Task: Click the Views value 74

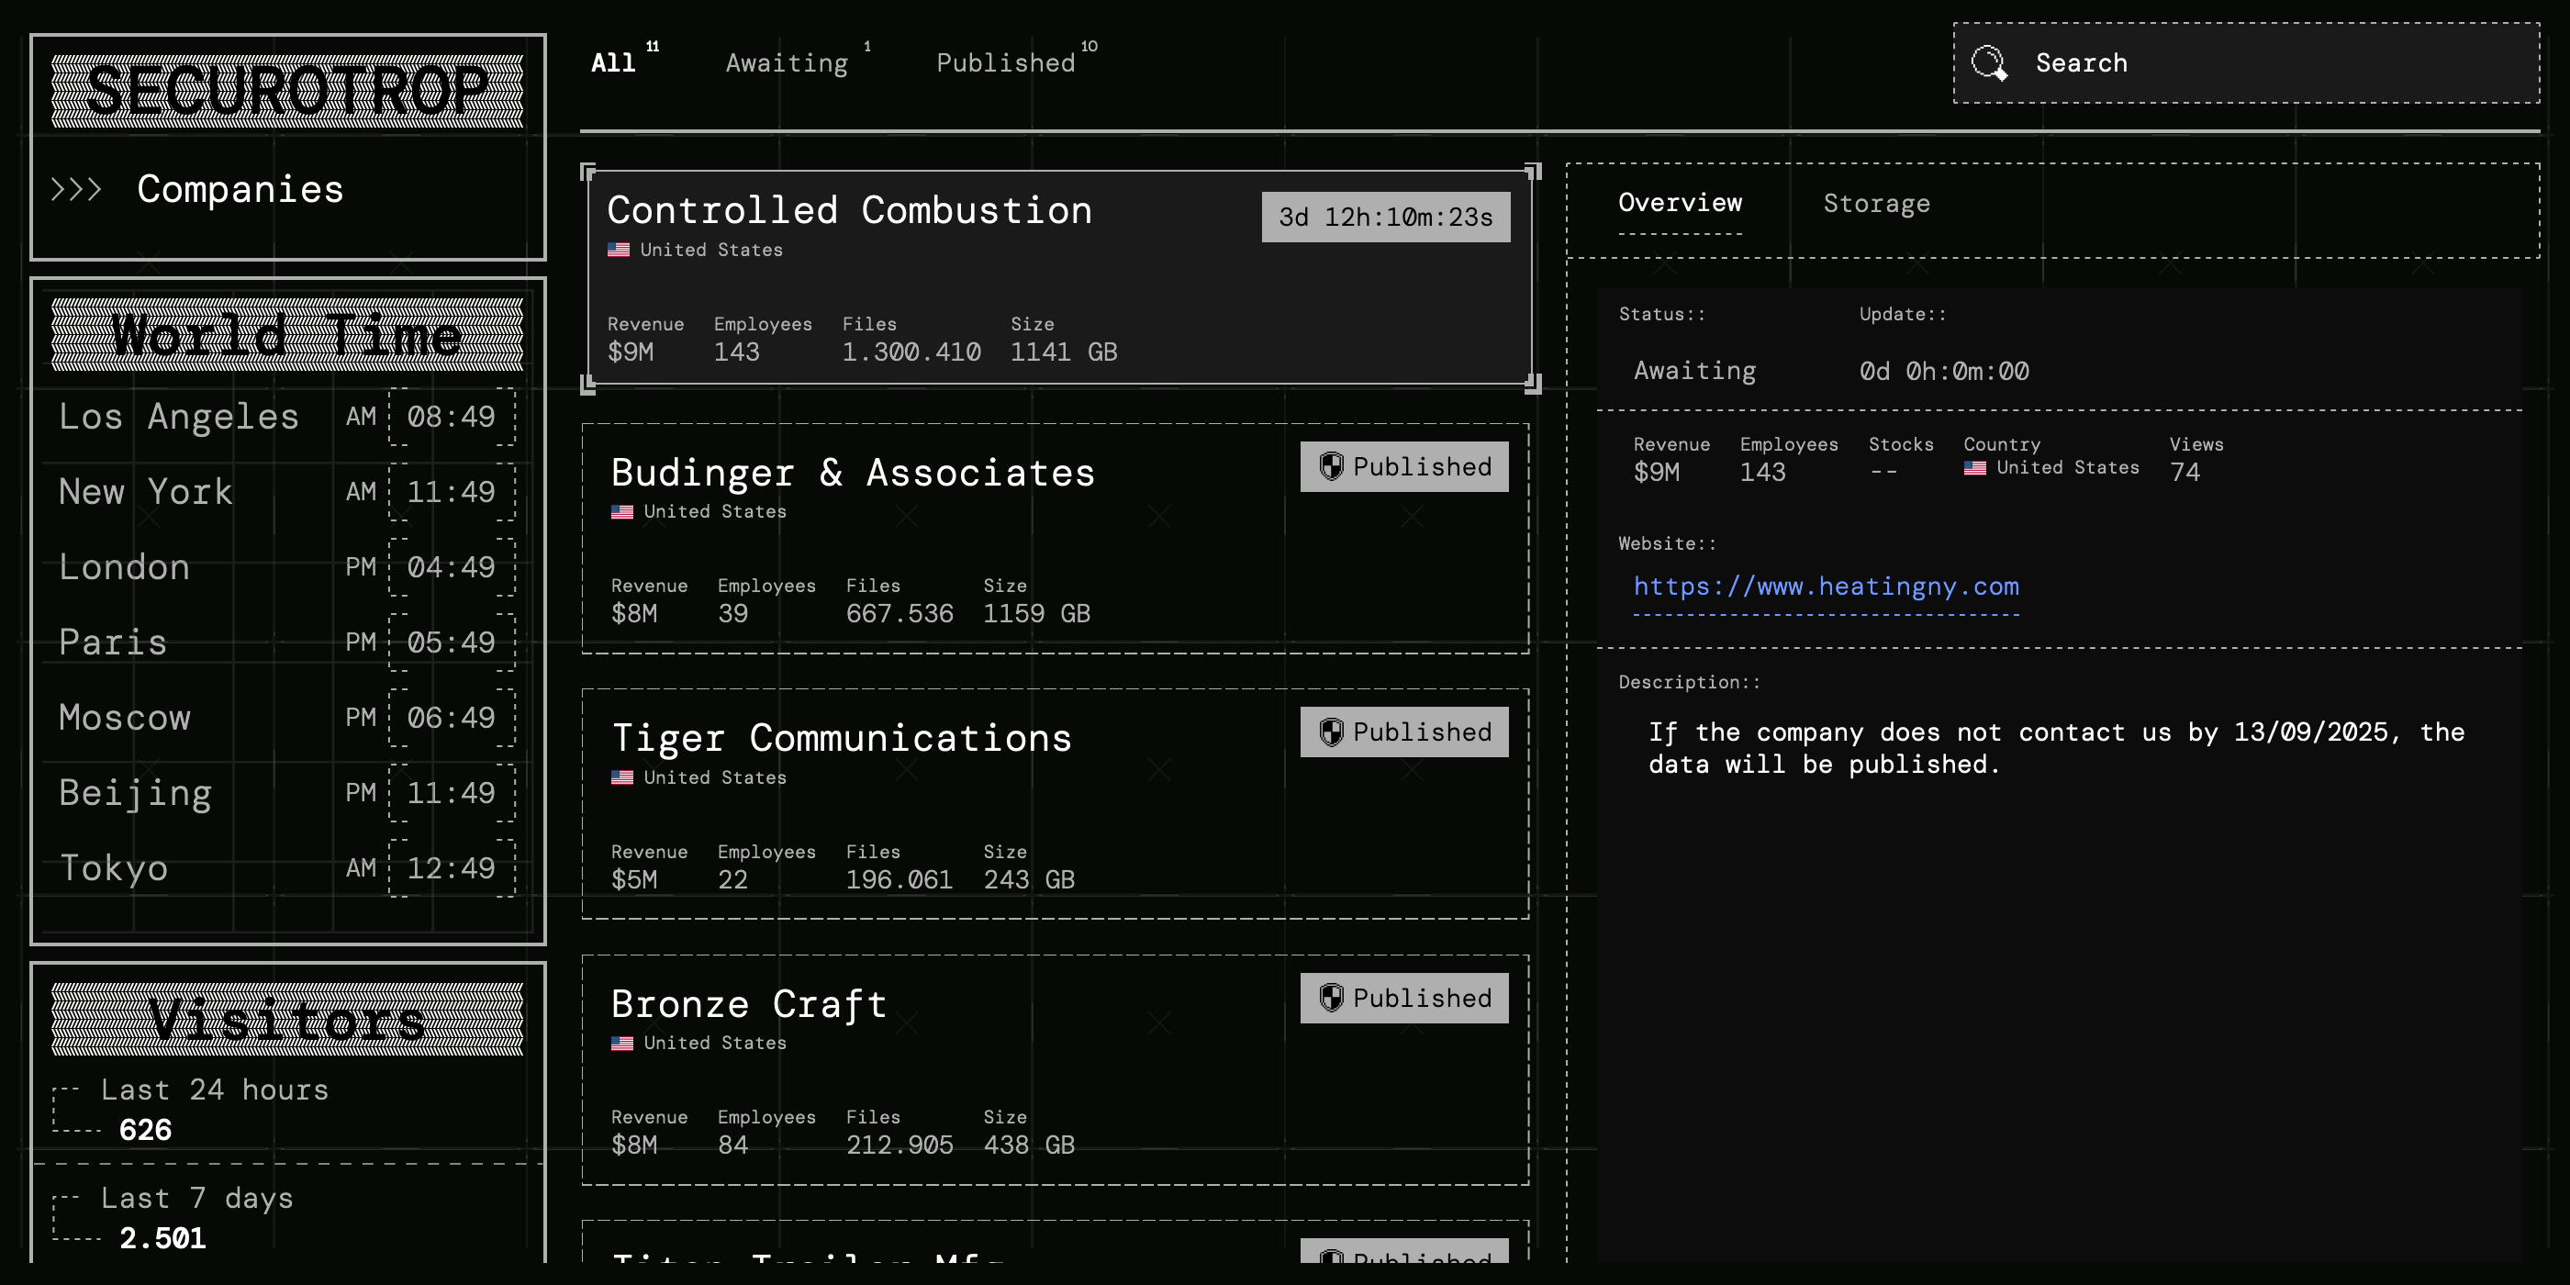Action: tap(2184, 472)
